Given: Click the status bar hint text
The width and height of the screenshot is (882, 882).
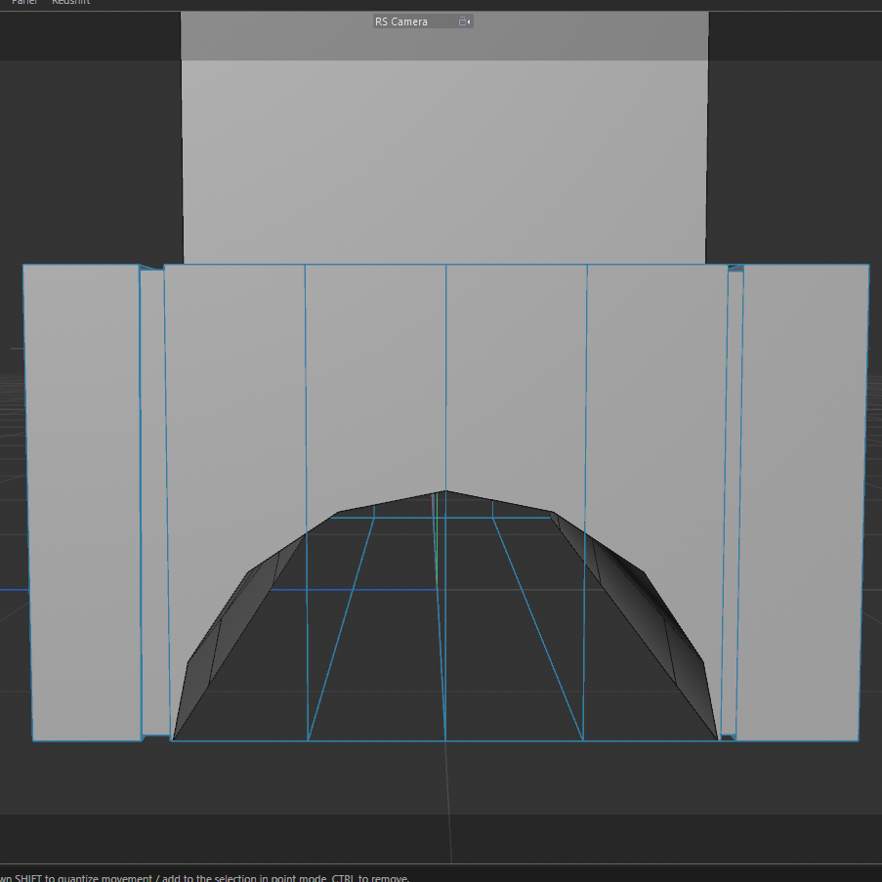Looking at the screenshot, I should (x=205, y=877).
